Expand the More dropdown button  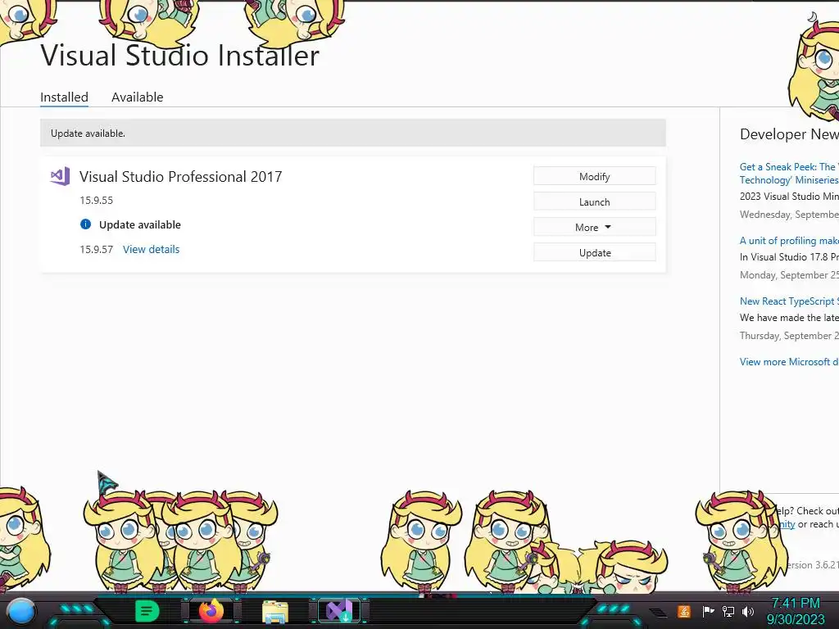pos(595,228)
